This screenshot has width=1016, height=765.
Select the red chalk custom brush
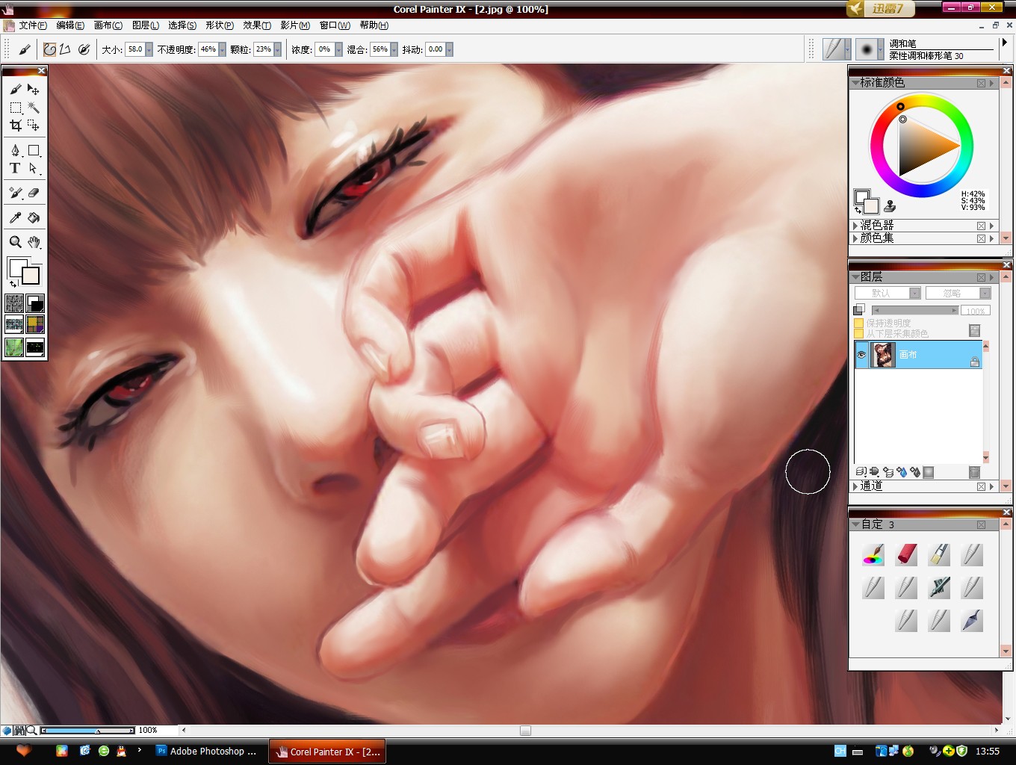[x=906, y=554]
